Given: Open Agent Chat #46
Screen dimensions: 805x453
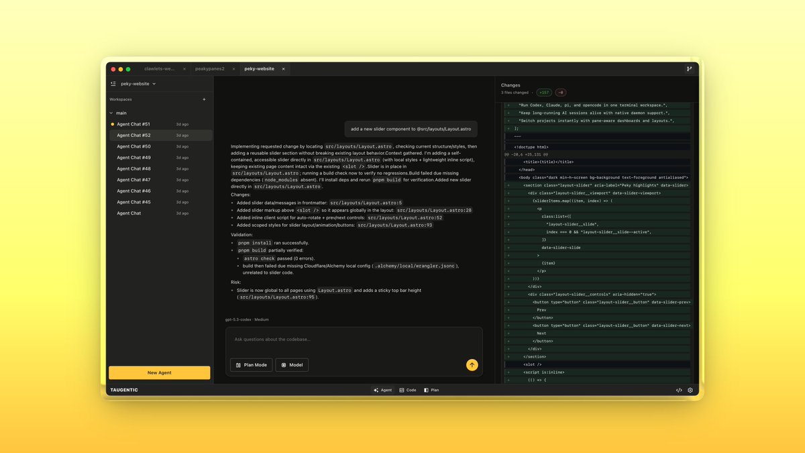Looking at the screenshot, I should coord(160,191).
